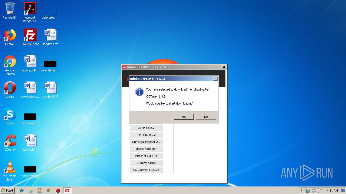Click the 4:11 AM clock
This screenshot has height=194, width=346.
[332, 190]
